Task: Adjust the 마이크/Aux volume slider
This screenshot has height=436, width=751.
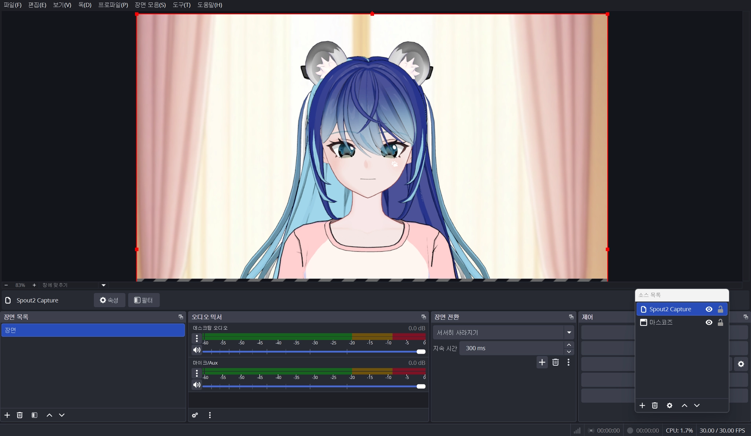Action: (421, 386)
